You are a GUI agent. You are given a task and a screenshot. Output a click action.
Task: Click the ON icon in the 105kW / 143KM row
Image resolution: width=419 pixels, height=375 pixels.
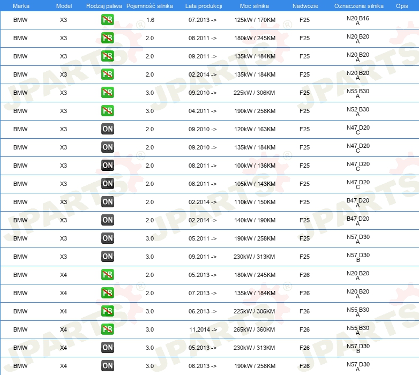click(x=108, y=184)
